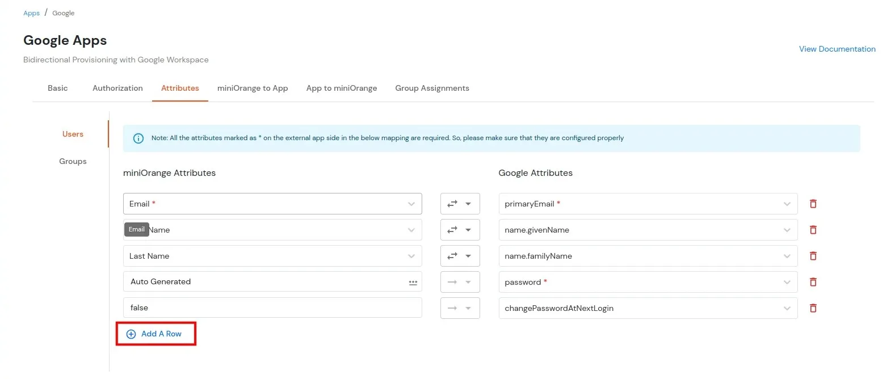Image resolution: width=891 pixels, height=379 pixels.
Task: Click the miniOrange Attributes column heading
Action: (169, 173)
